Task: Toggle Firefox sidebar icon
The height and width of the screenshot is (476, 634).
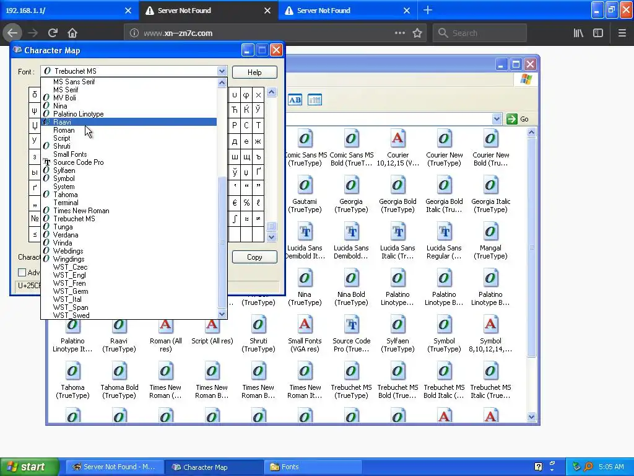Action: click(598, 33)
